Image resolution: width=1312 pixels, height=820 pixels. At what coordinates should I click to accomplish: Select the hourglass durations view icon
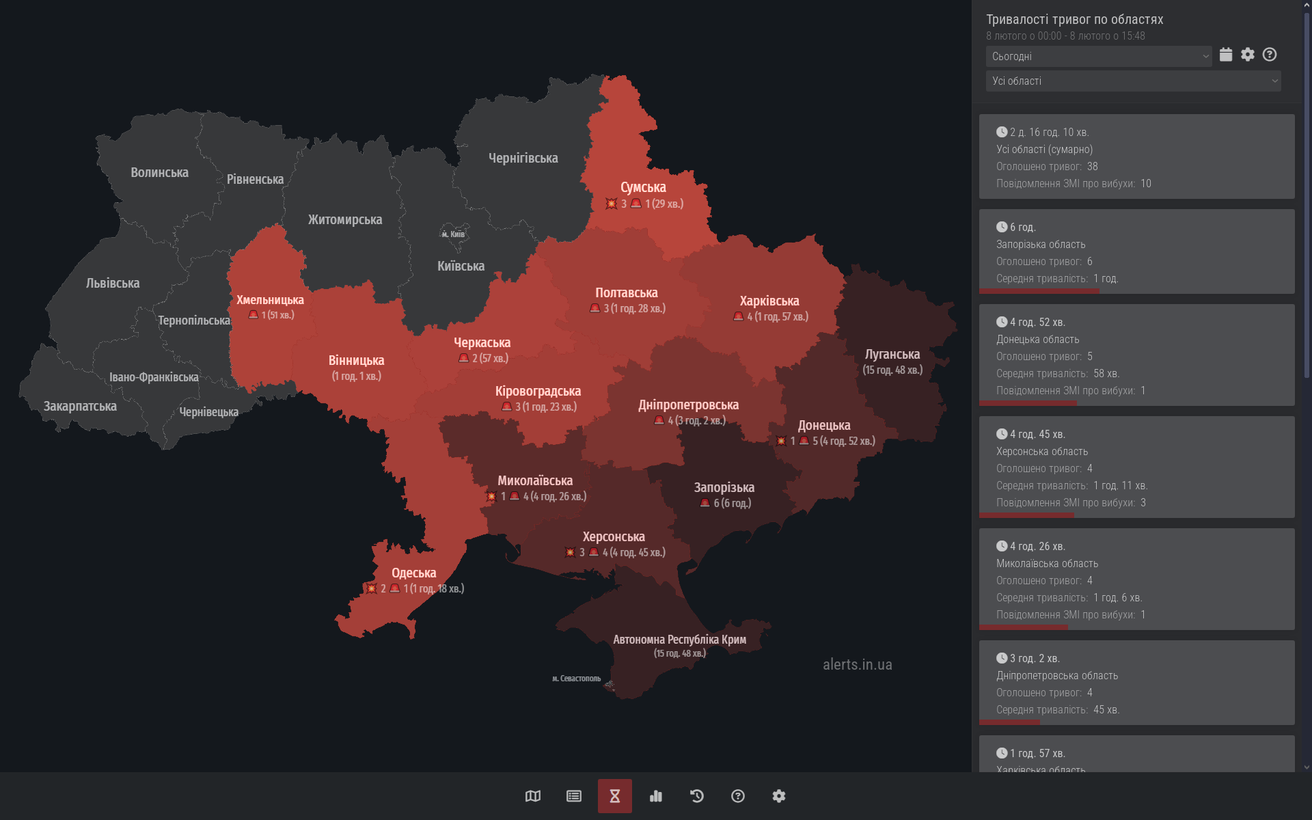(615, 796)
